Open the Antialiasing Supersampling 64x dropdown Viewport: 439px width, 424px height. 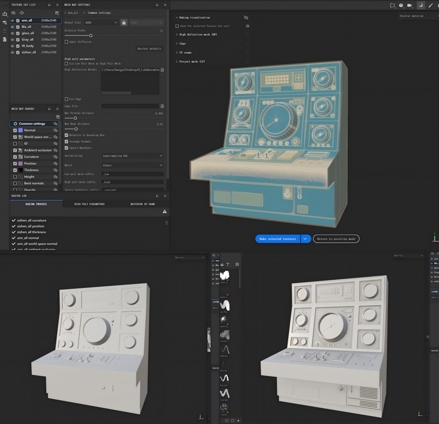tap(132, 156)
